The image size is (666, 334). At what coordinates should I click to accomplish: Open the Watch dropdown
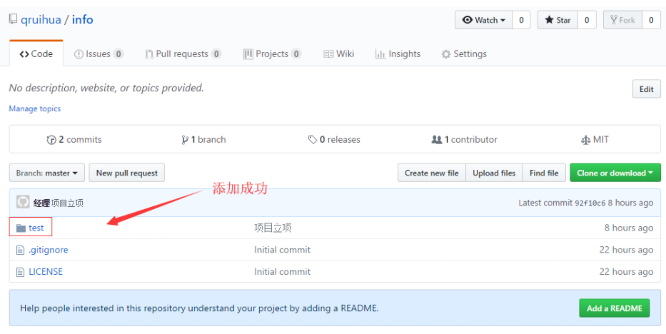484,20
